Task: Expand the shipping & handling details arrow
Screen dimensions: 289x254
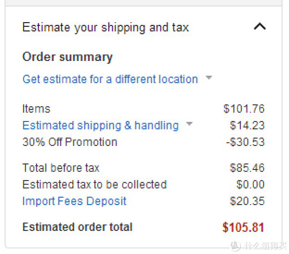Action: [x=189, y=124]
